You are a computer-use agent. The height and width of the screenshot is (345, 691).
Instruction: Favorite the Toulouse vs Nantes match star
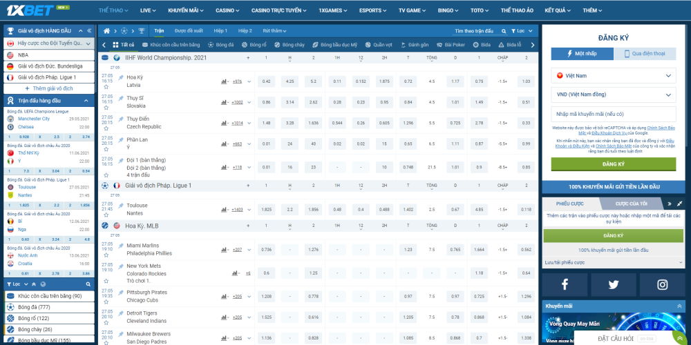pyautogui.click(x=106, y=215)
